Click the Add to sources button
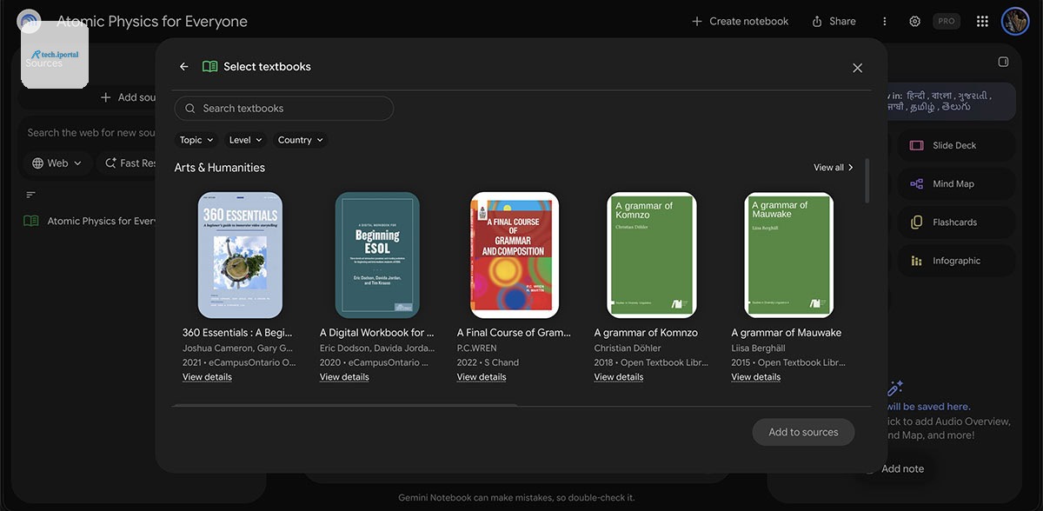The image size is (1043, 511). pyautogui.click(x=803, y=432)
